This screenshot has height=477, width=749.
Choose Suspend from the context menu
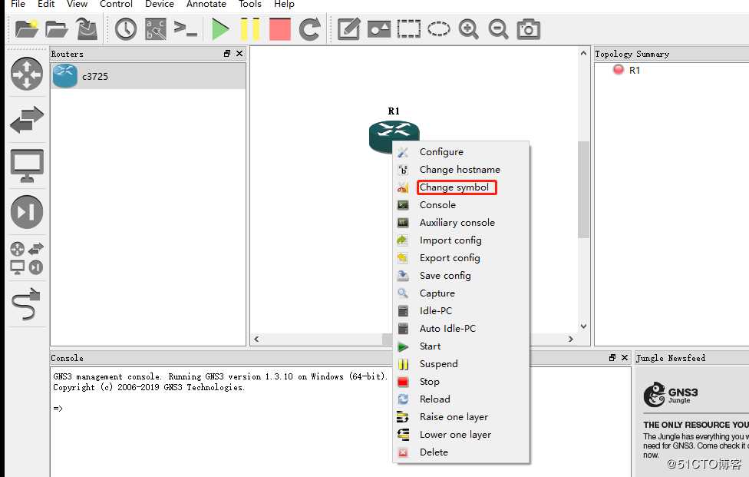(x=461, y=364)
